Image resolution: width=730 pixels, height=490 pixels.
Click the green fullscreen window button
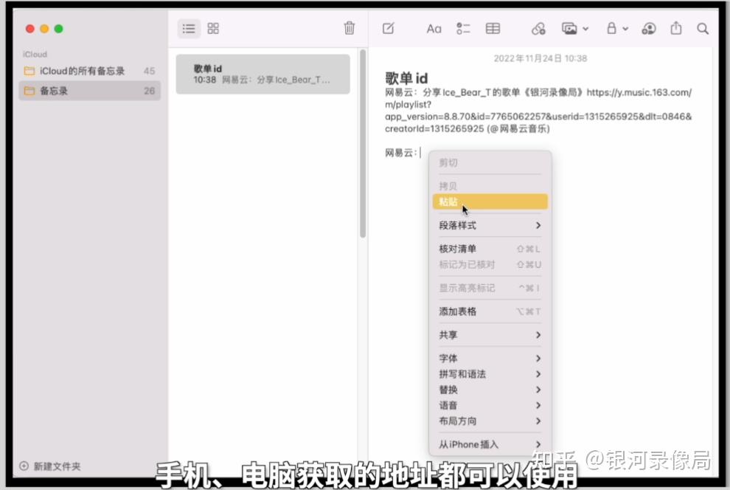pyautogui.click(x=59, y=29)
